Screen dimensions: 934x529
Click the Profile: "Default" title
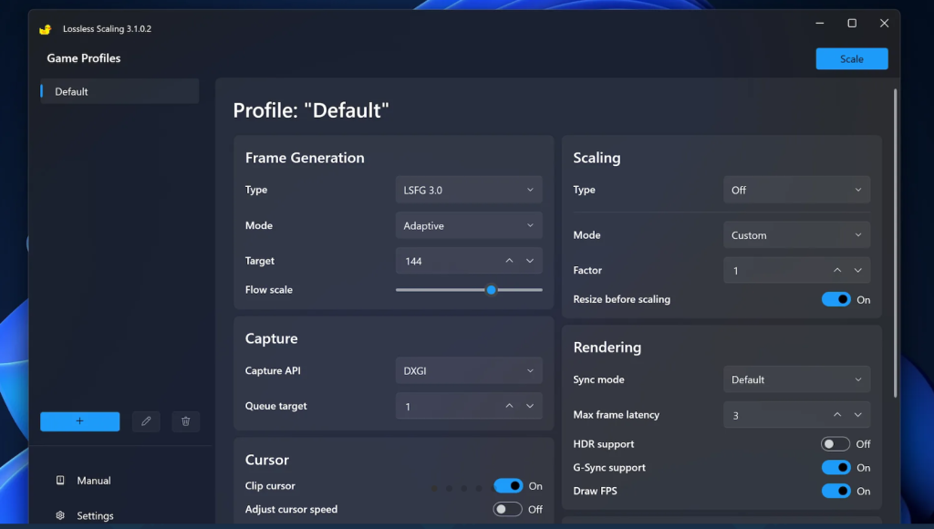point(311,110)
